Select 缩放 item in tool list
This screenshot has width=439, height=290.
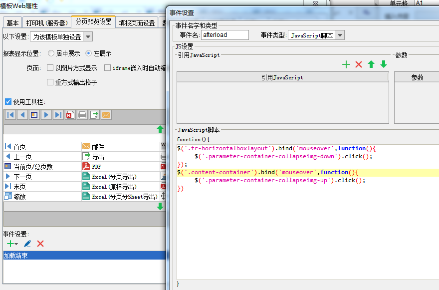tap(42, 197)
